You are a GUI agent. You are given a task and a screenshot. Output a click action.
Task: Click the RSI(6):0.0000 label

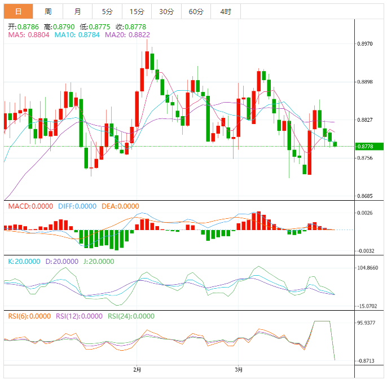pos(29,316)
